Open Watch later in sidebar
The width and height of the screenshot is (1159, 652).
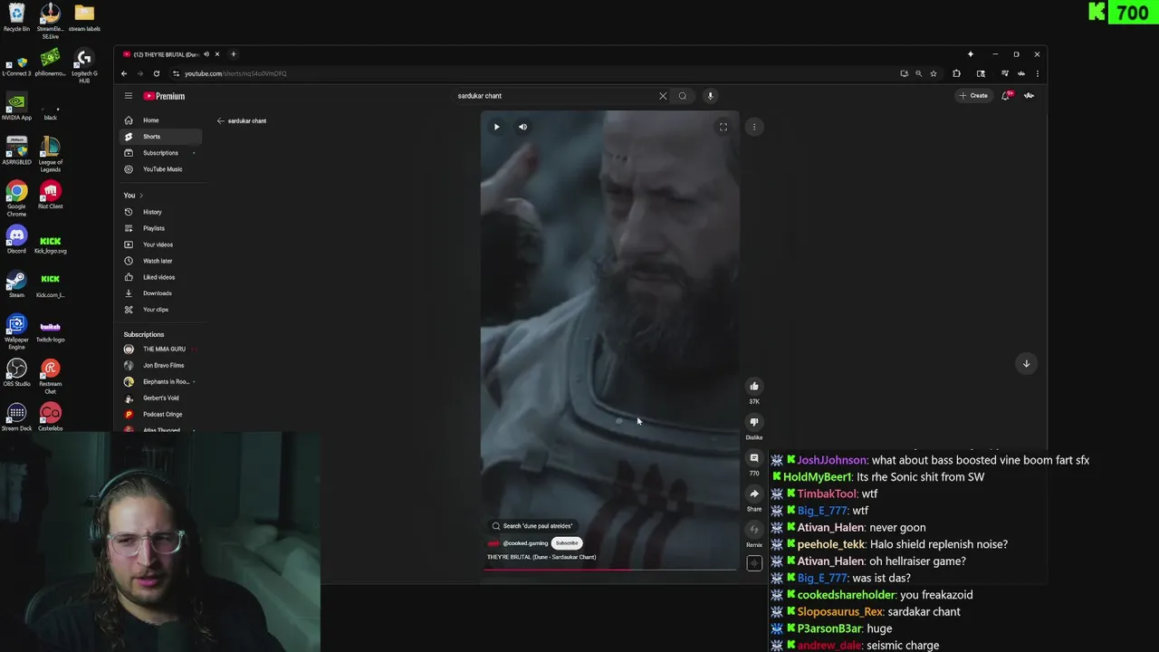160,261
